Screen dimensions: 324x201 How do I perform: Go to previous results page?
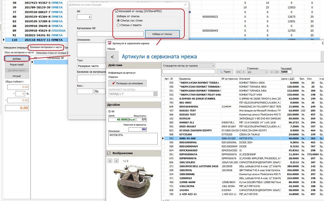[x=243, y=72]
